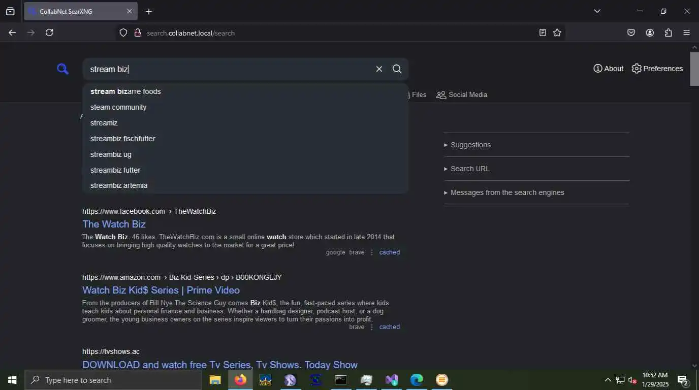Show hidden system tray icons

[608, 380]
